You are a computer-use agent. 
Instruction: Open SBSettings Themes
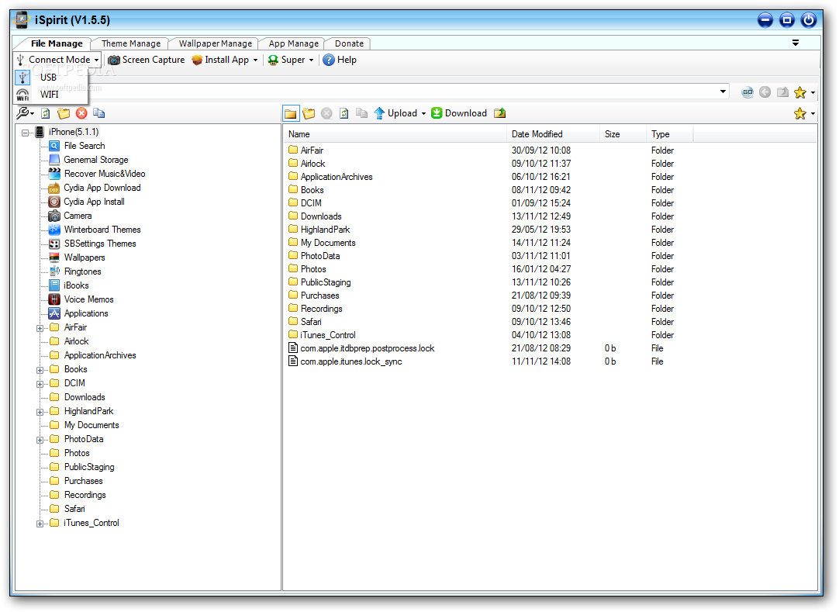(100, 243)
